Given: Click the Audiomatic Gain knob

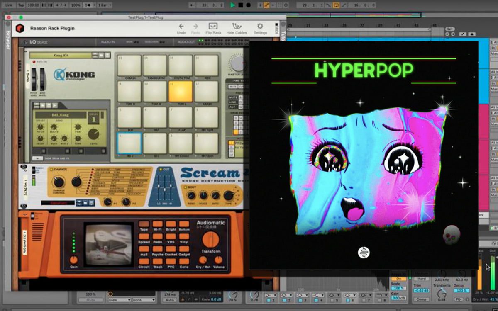Looking at the screenshot, I should pyautogui.click(x=73, y=260).
